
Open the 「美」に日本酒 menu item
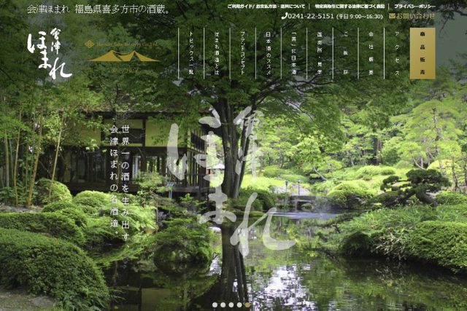click(x=294, y=54)
